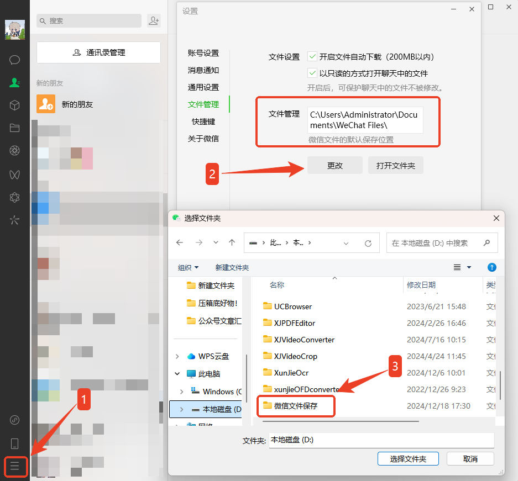Switch to 关于微信 tab
Screen dimensions: 518x481
[203, 139]
